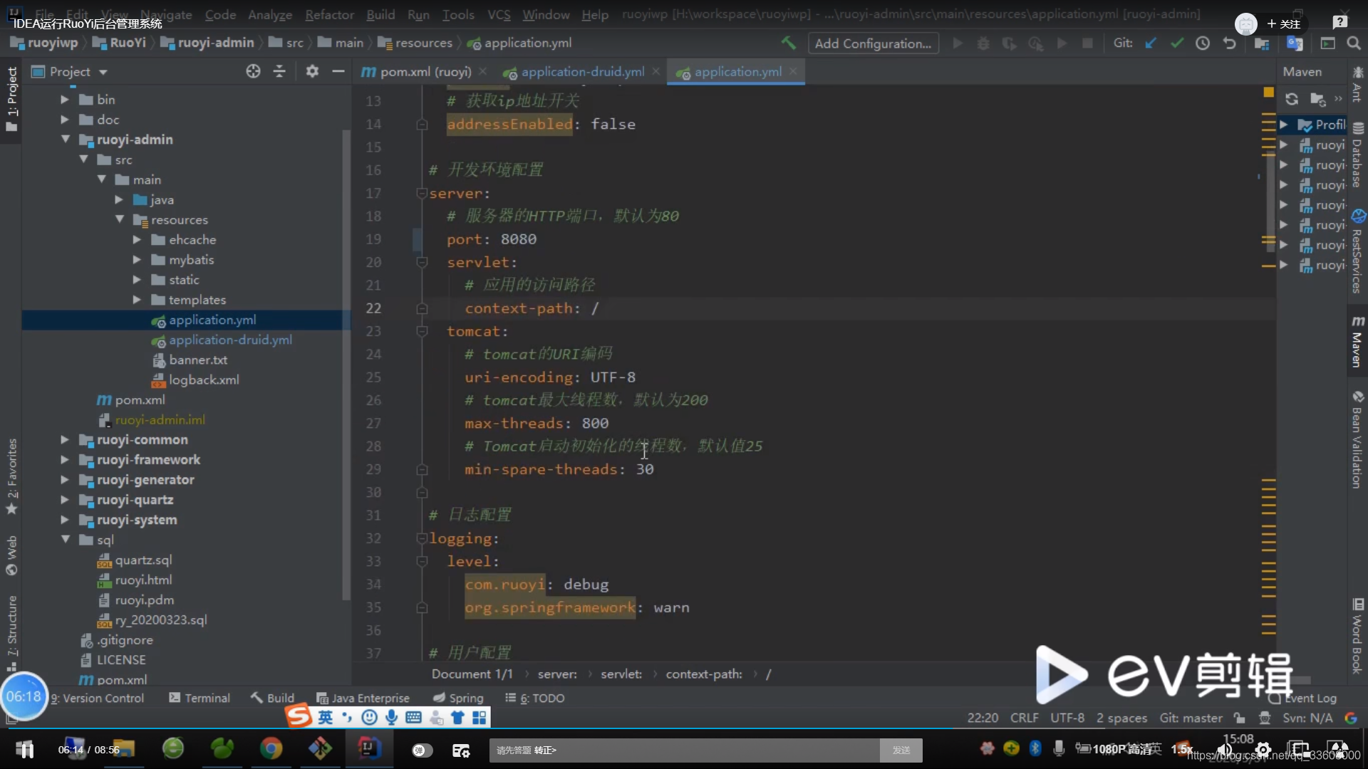Screen dimensions: 1368x769
Task: Open the Event Log button
Action: point(1304,698)
